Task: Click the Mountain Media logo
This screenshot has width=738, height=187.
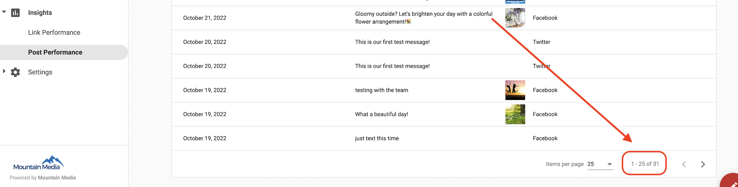Action: [39, 163]
